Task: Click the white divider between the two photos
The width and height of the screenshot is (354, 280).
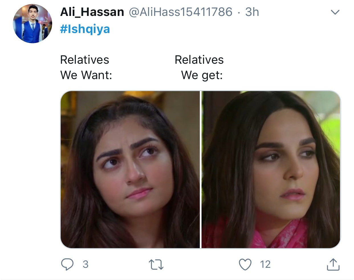Action: [x=201, y=170]
